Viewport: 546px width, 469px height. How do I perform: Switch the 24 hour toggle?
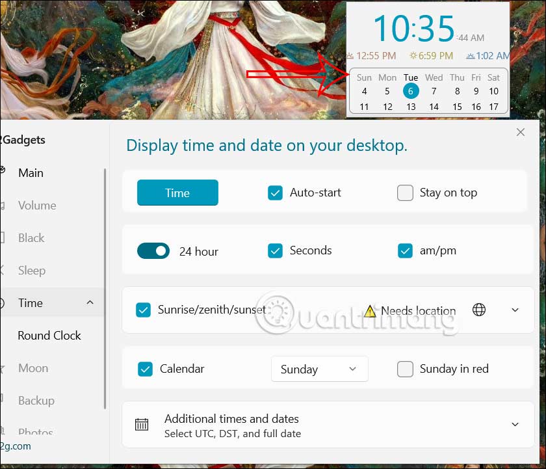(x=153, y=251)
